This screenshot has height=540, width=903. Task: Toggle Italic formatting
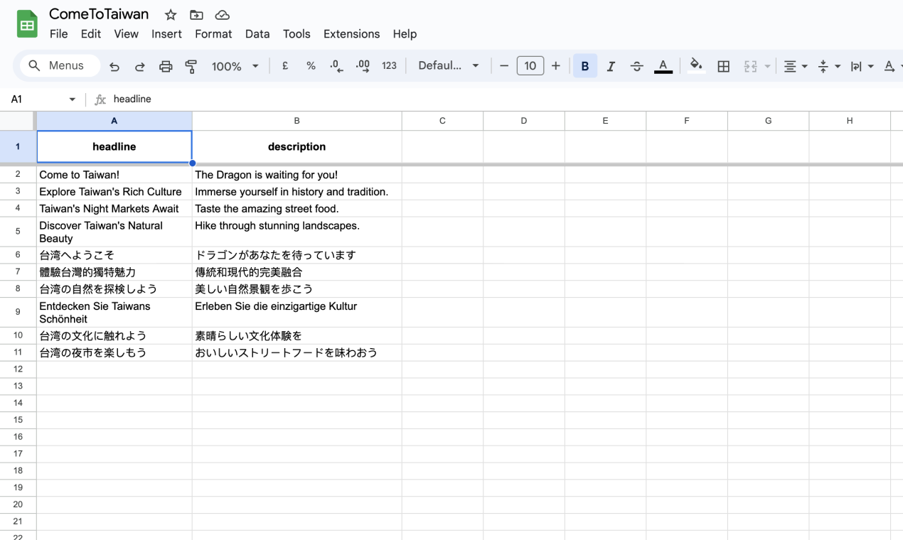pos(611,66)
